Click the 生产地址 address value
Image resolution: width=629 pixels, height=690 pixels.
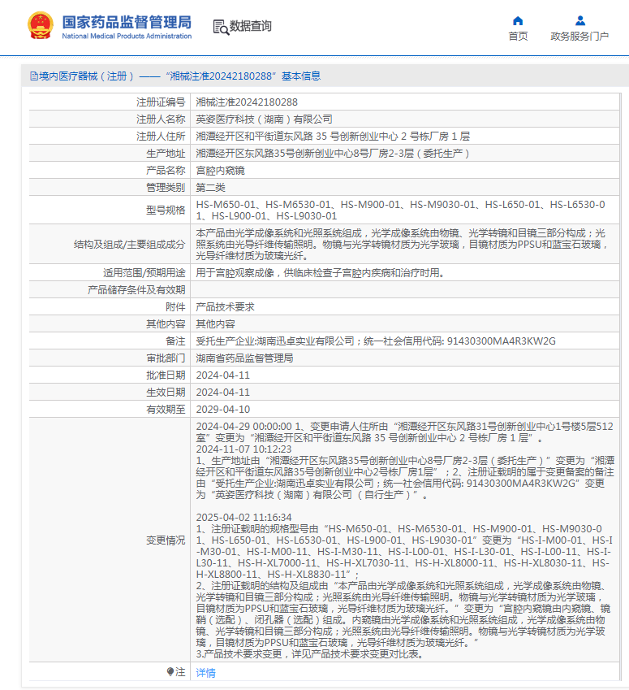[332, 154]
